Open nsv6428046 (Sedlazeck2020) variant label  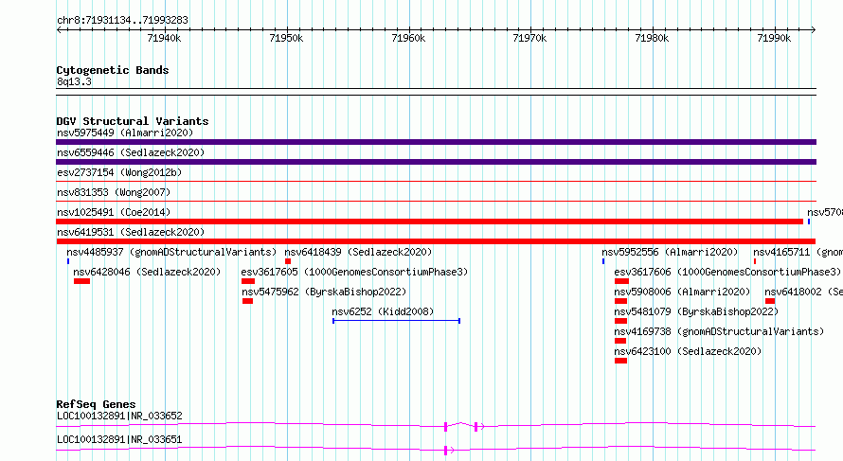click(147, 272)
